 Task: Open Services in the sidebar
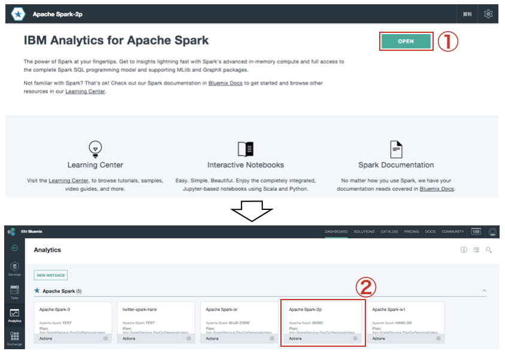click(x=14, y=269)
